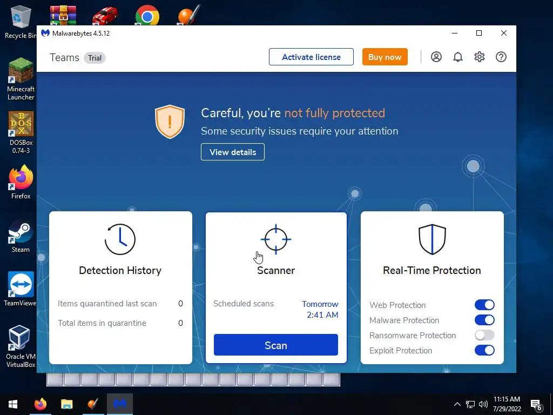Disable the Malware Protection toggle
Viewport: 553px width, 415px height.
point(484,320)
